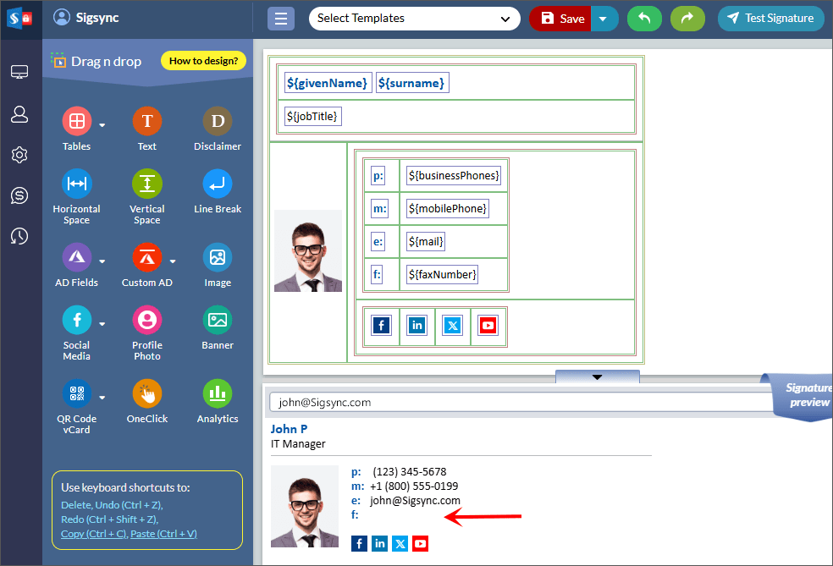
Task: Open the OneClick element
Action: (147, 393)
